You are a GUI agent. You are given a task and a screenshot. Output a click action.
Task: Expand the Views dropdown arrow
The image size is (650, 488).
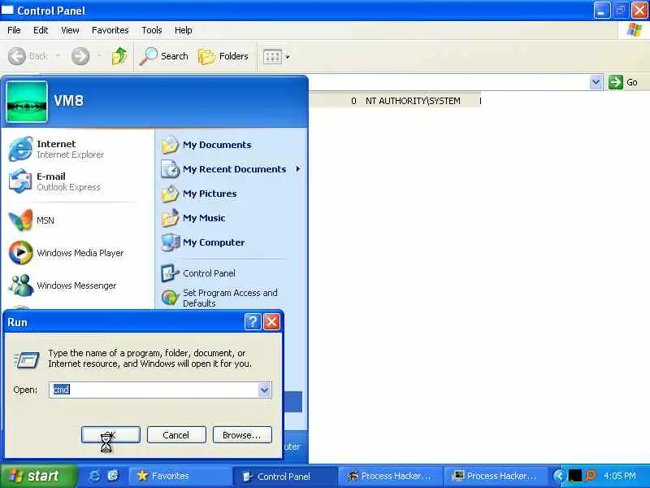pos(288,56)
